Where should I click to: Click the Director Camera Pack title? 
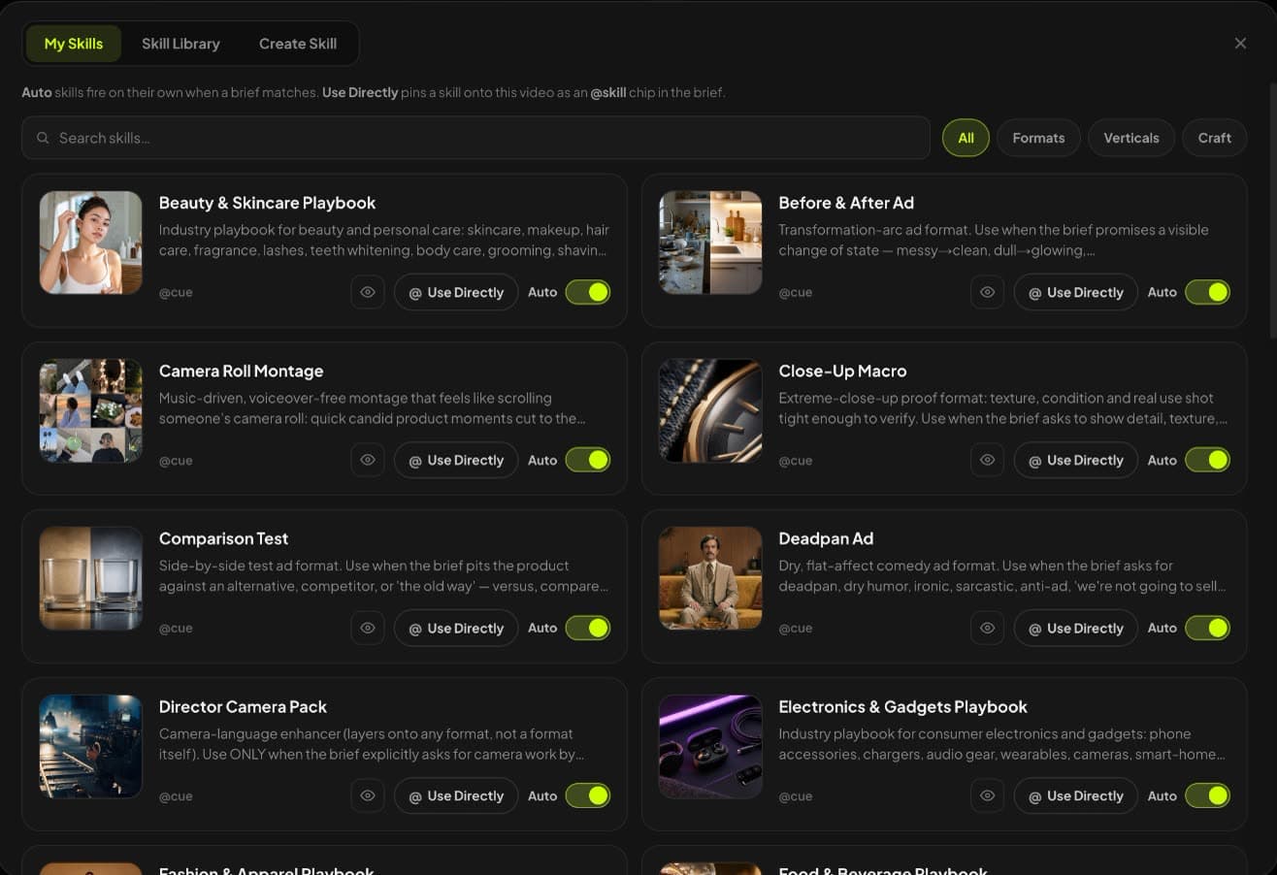243,706
